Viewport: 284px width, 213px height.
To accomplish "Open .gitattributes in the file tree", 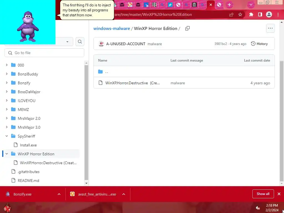I will click(29, 172).
